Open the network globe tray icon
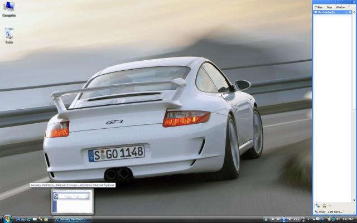The height and width of the screenshot is (223, 357). (334, 219)
